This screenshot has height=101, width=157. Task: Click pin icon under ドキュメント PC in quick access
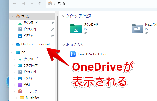[146, 33]
